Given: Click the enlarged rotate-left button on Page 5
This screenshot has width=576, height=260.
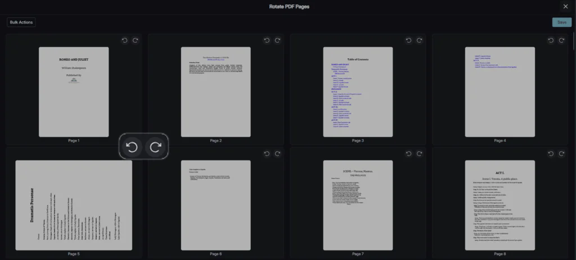Looking at the screenshot, I should coord(132,147).
